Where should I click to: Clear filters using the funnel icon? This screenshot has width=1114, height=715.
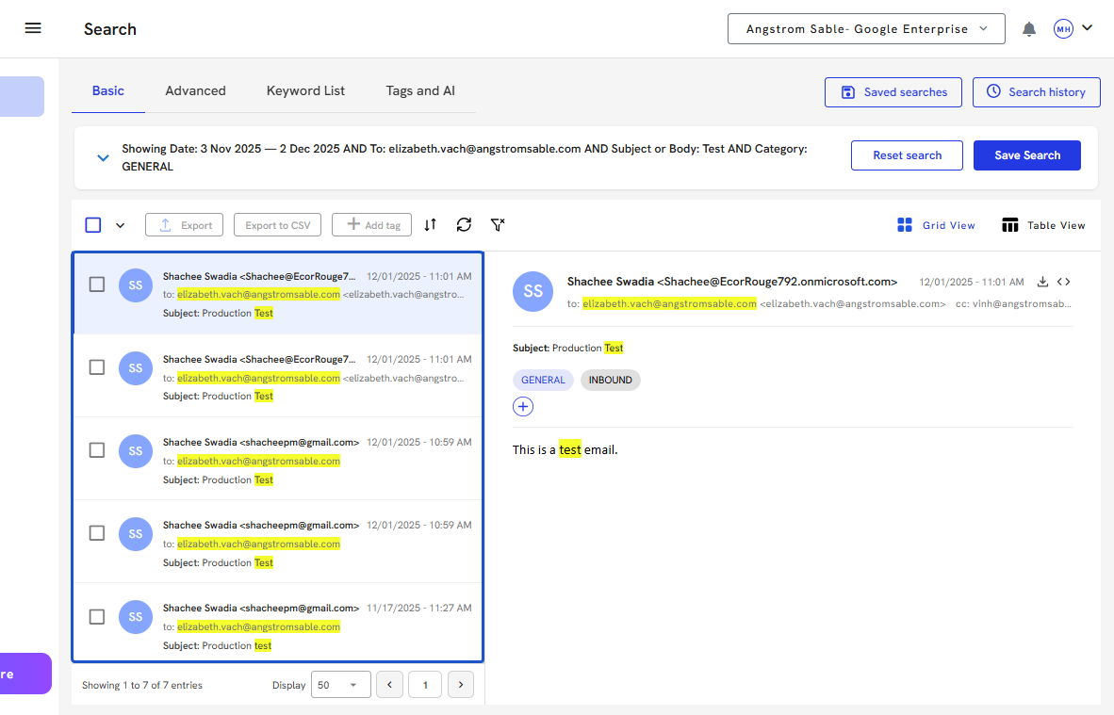tap(498, 225)
